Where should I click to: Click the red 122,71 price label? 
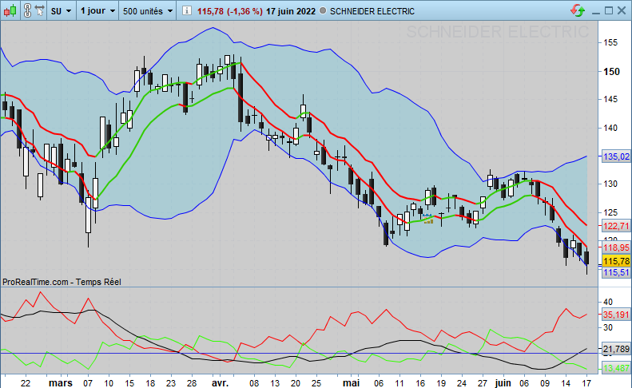pos(616,226)
